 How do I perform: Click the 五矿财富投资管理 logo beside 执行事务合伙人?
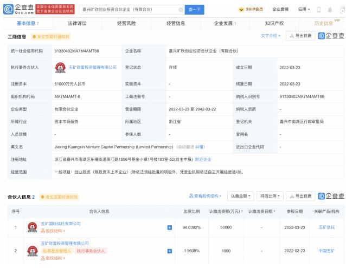pos(60,68)
